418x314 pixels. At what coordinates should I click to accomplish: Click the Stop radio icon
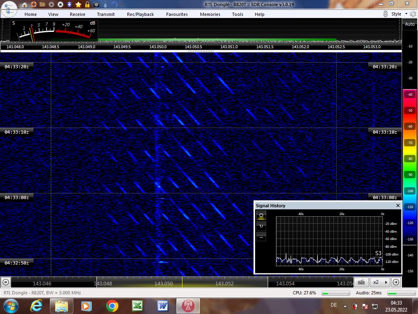60,4
